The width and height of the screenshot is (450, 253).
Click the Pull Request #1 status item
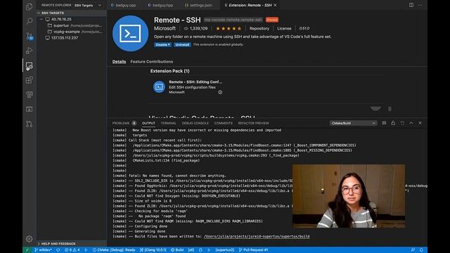[x=253, y=250]
